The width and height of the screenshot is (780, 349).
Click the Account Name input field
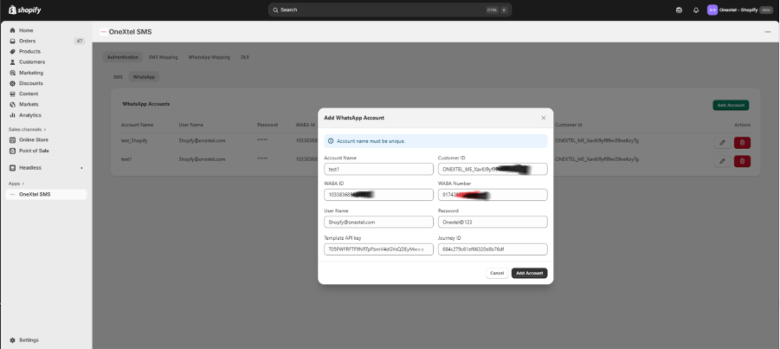[378, 169]
